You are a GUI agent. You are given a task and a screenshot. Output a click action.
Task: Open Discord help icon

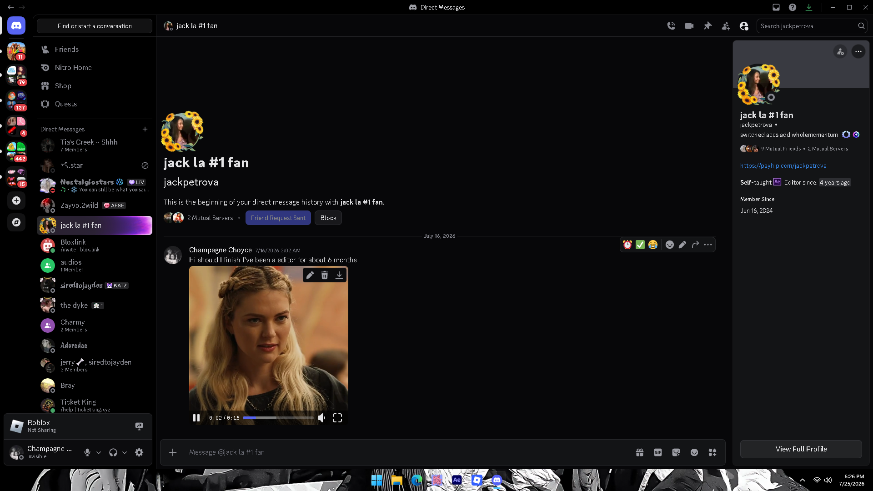pyautogui.click(x=793, y=7)
